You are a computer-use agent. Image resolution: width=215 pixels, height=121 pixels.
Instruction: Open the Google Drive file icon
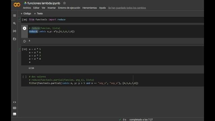coord(25,3)
